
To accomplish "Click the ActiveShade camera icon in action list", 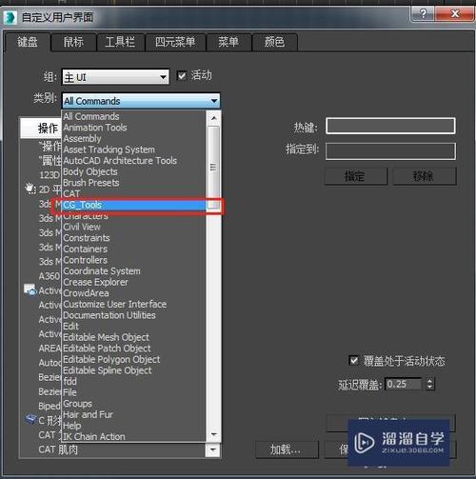I will coord(30,289).
